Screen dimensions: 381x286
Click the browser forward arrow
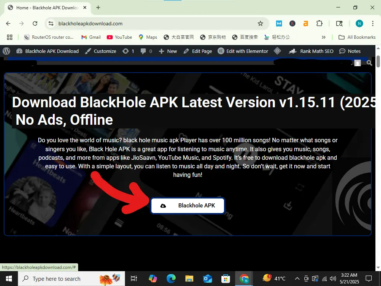(x=22, y=23)
